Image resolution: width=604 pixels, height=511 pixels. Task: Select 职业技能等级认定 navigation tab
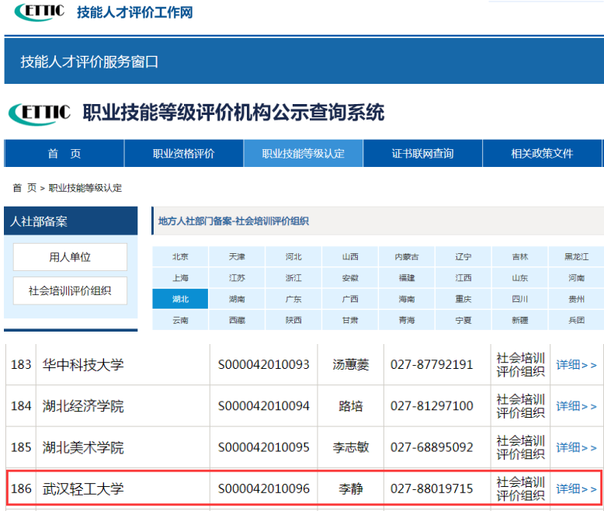tap(303, 153)
